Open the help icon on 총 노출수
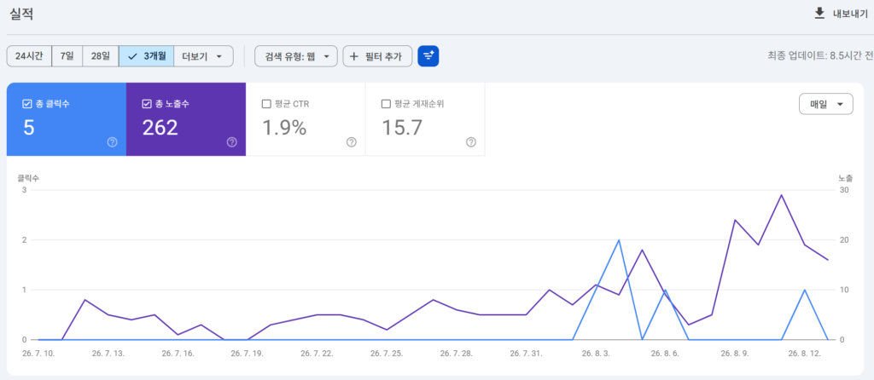The height and width of the screenshot is (380, 874). [232, 142]
